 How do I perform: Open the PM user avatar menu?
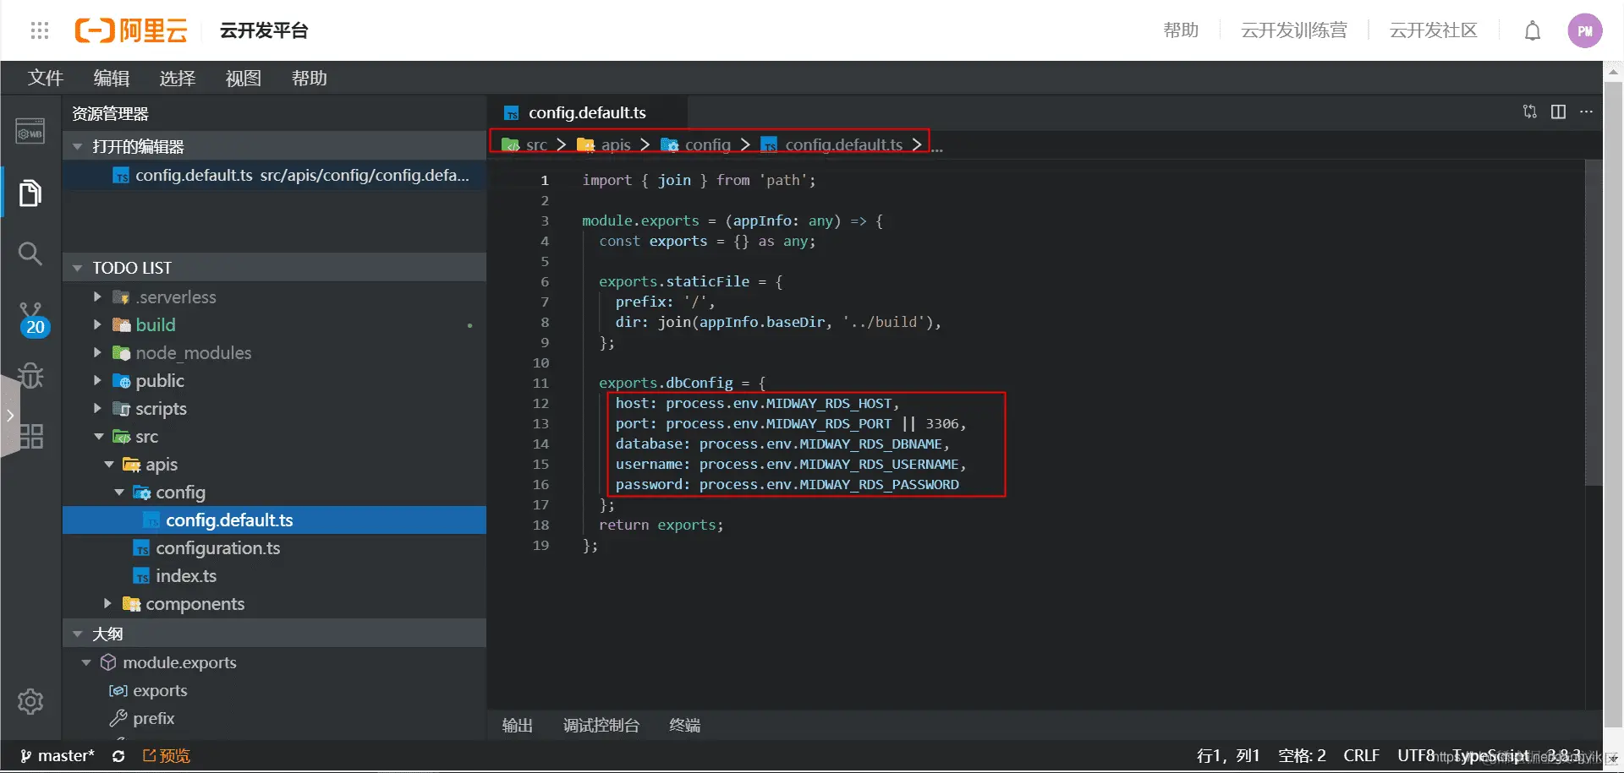tap(1585, 31)
